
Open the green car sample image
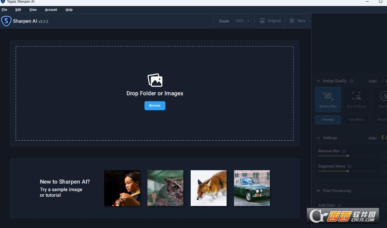coord(252,188)
